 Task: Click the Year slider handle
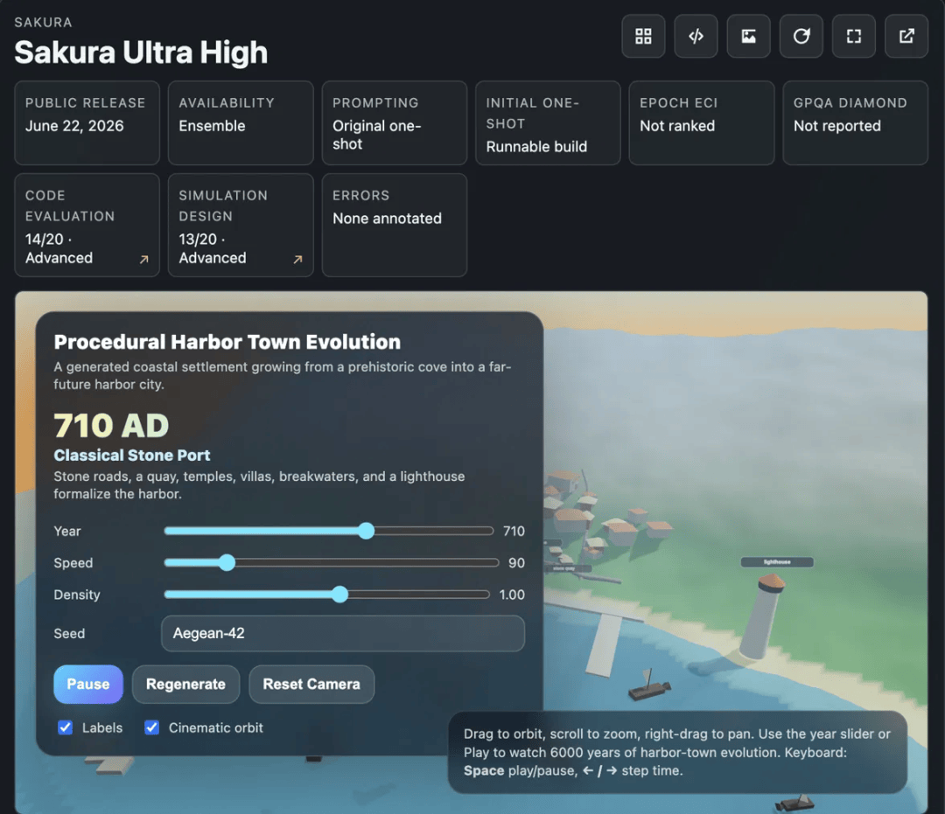pyautogui.click(x=366, y=531)
